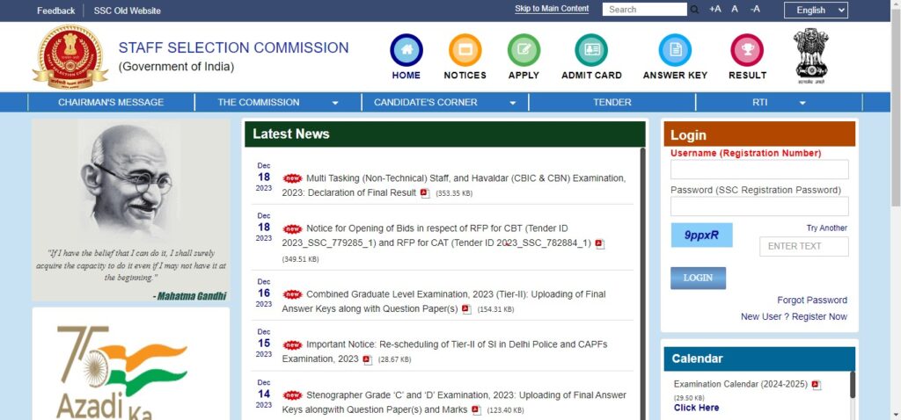Open PDF icon for Examination Calendar
The width and height of the screenshot is (901, 420).
[x=816, y=385]
